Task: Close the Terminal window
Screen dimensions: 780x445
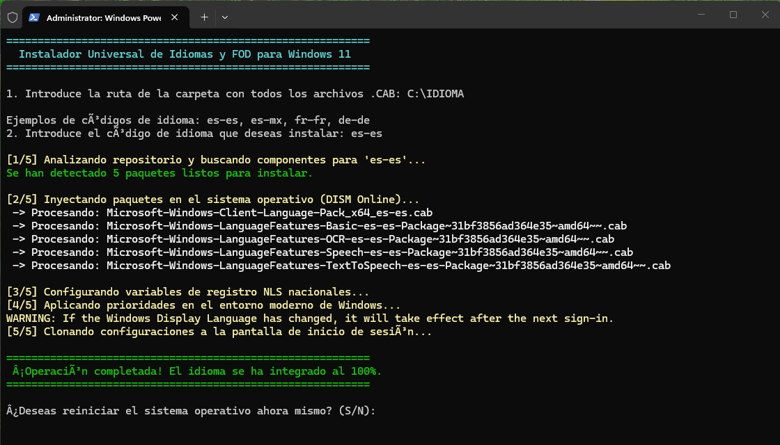Action: tap(765, 15)
